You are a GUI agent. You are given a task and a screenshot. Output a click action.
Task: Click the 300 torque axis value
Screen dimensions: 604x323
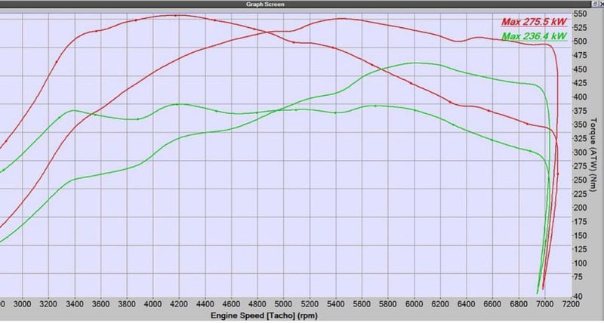click(581, 152)
